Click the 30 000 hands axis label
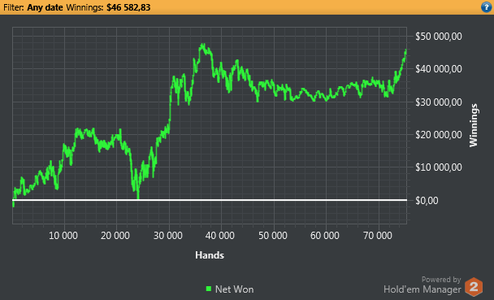Viewport: 494px width, 300px height. click(x=167, y=236)
